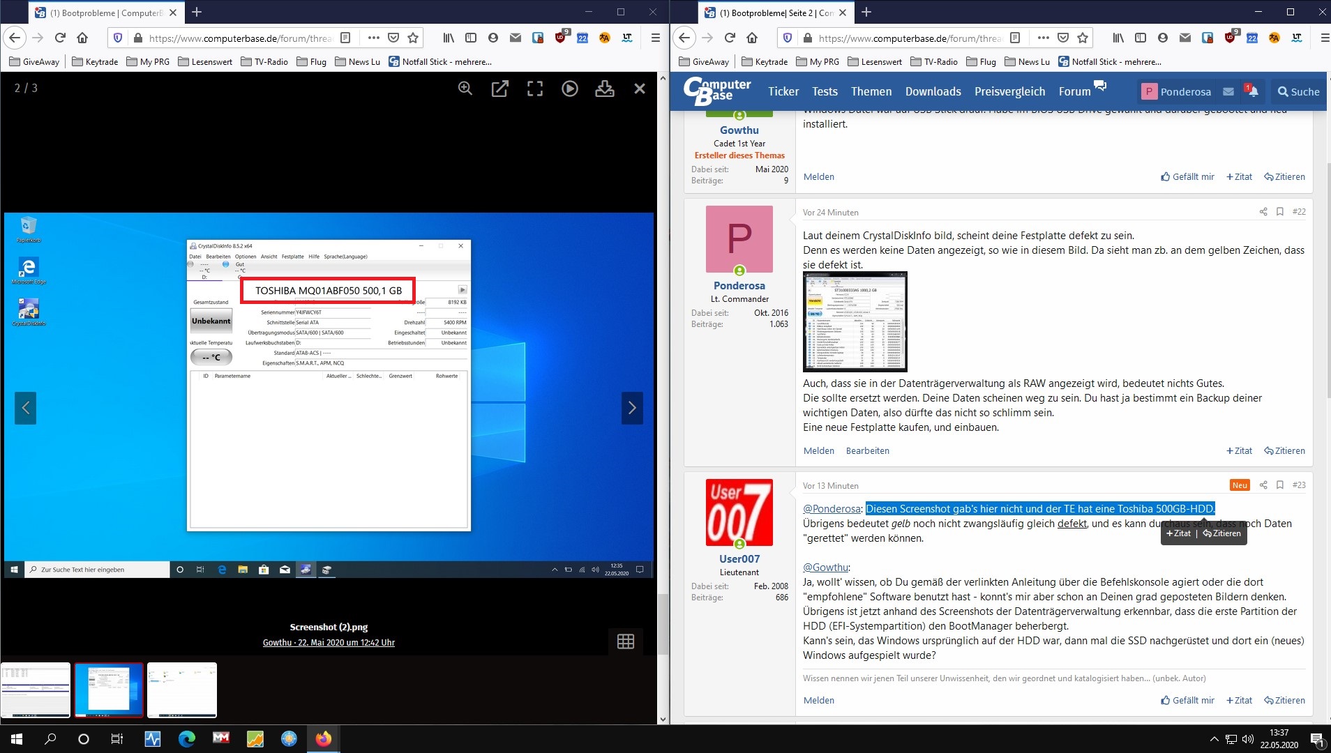This screenshot has width=1331, height=753.
Task: Share post #22 using the share icon
Action: (1263, 212)
